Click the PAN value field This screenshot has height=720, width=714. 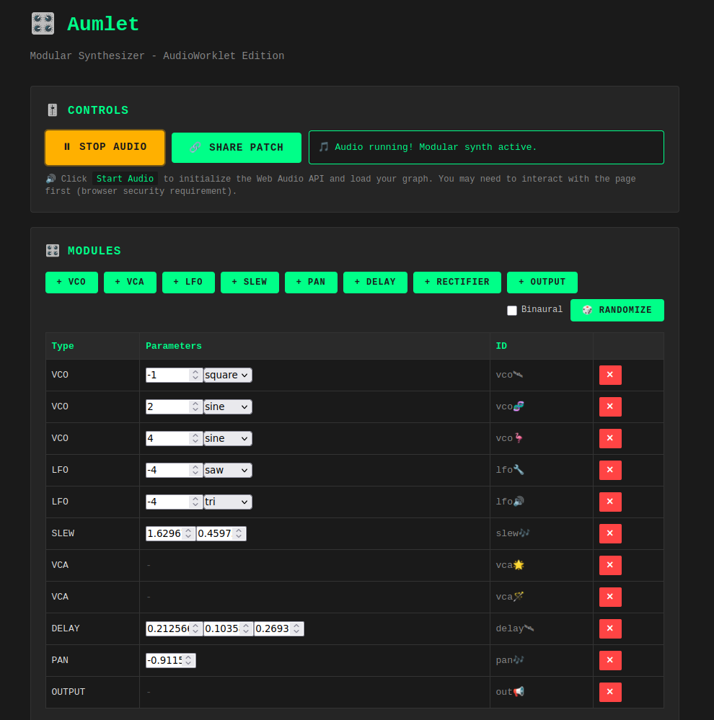(165, 660)
